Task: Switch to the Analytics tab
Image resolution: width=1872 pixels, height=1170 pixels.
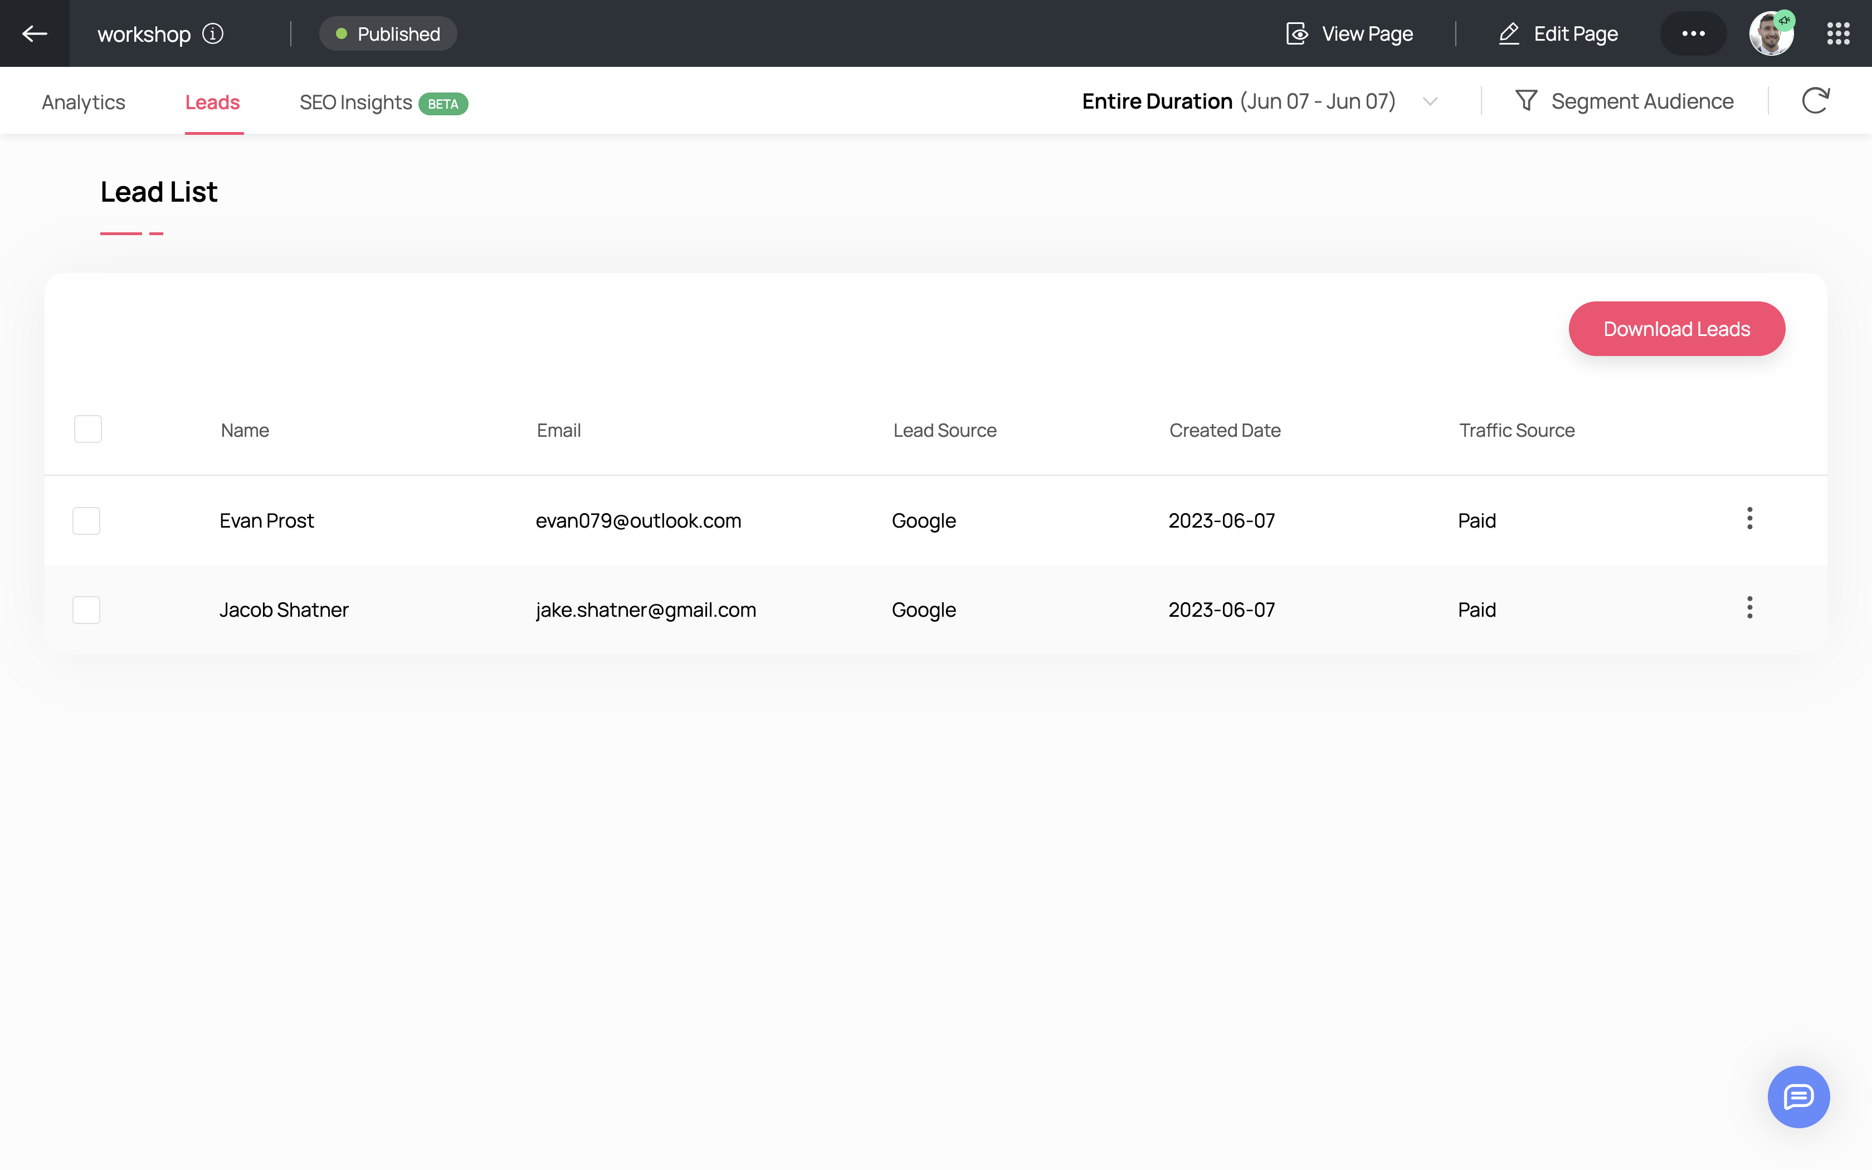Action: pyautogui.click(x=84, y=102)
